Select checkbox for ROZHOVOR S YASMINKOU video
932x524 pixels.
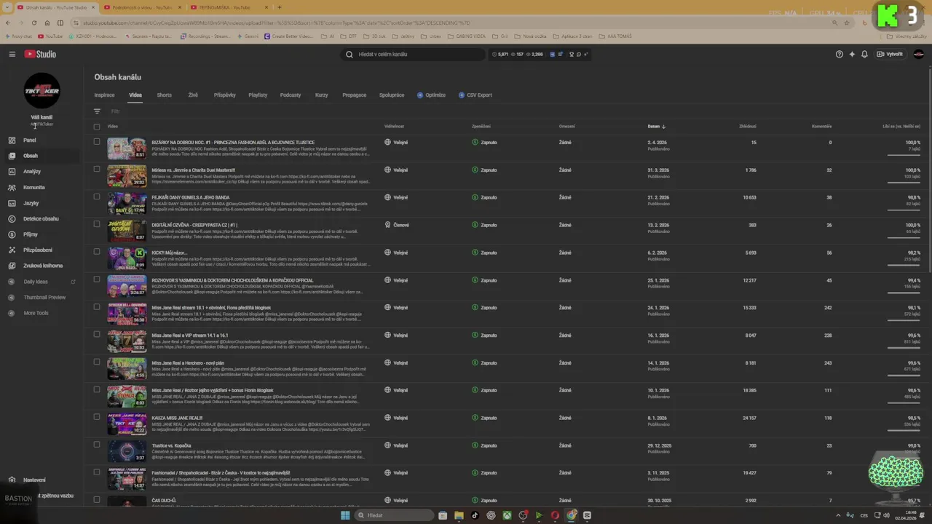click(96, 279)
